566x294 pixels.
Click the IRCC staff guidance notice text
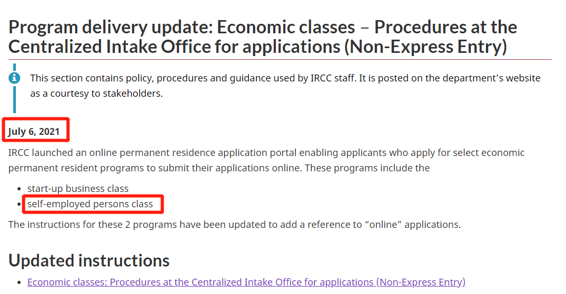[285, 86]
